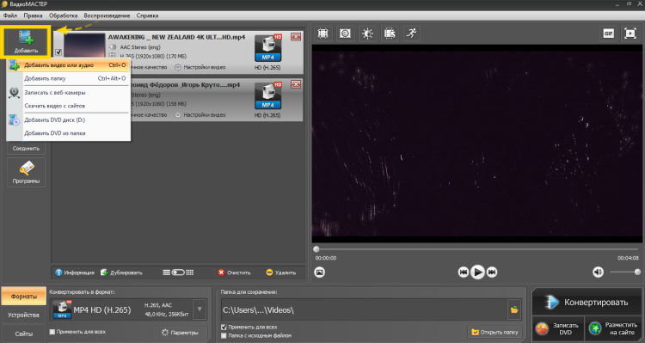This screenshot has height=343, width=645.
Task: Switch to the Устройства tab
Action: [23, 315]
